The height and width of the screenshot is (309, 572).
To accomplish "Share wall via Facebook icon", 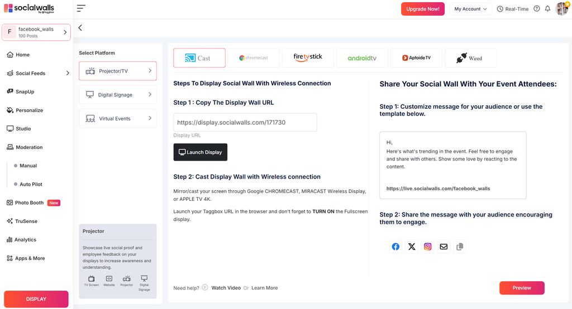I will 395,247.
